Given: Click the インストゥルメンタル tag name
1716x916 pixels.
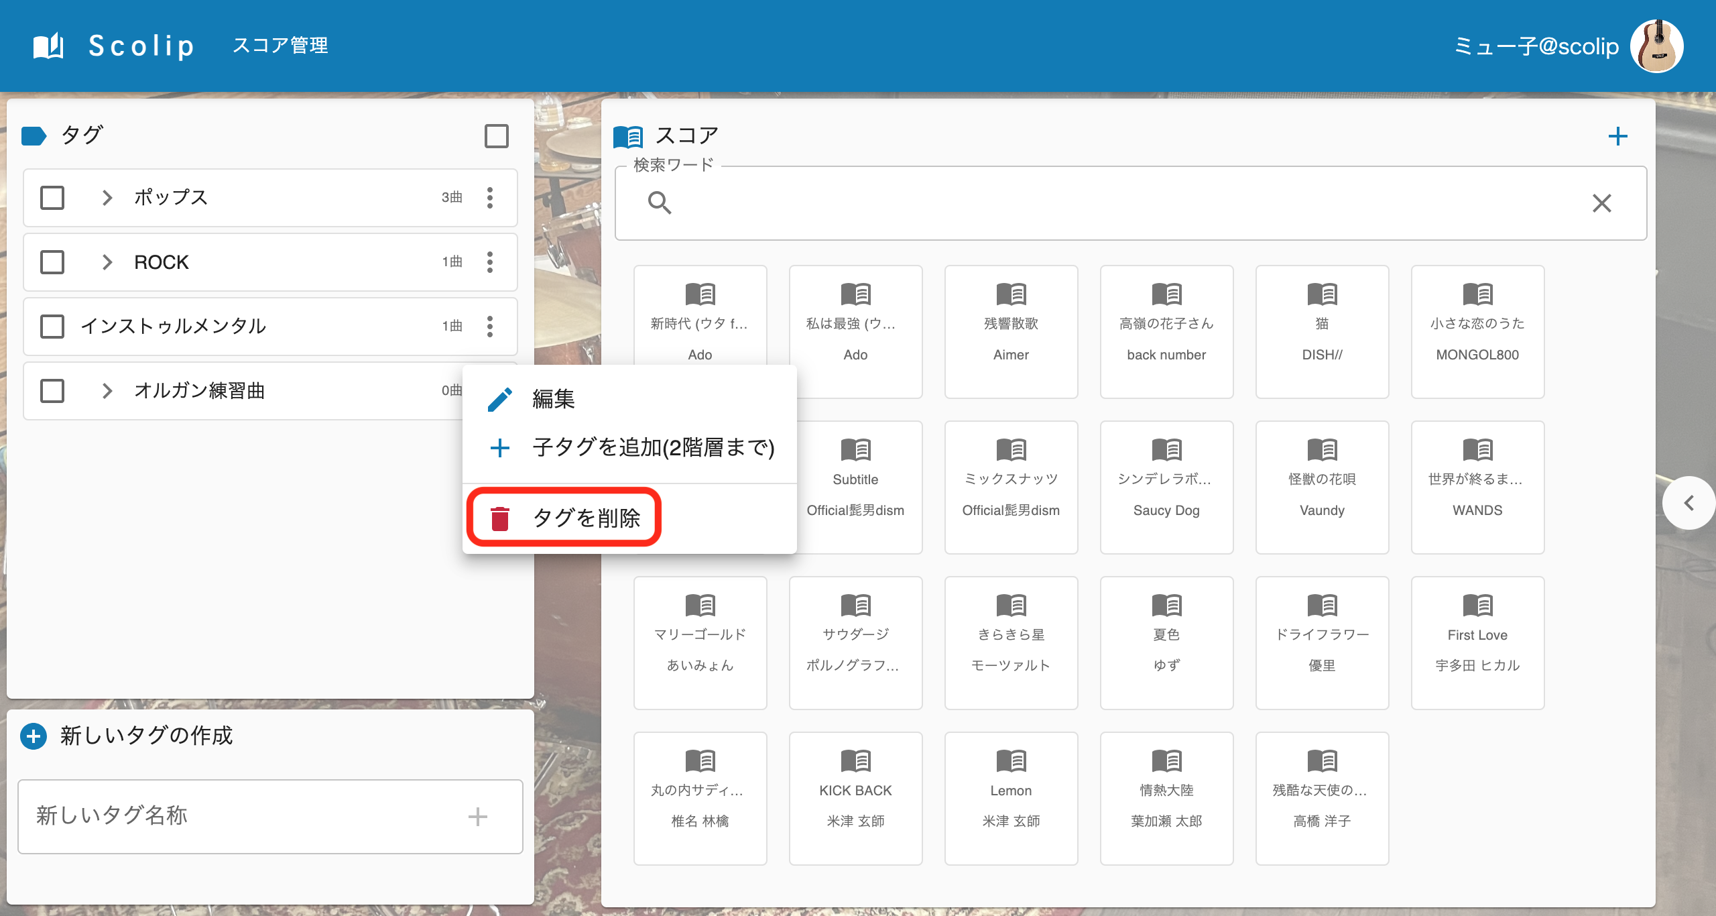Looking at the screenshot, I should [x=174, y=327].
